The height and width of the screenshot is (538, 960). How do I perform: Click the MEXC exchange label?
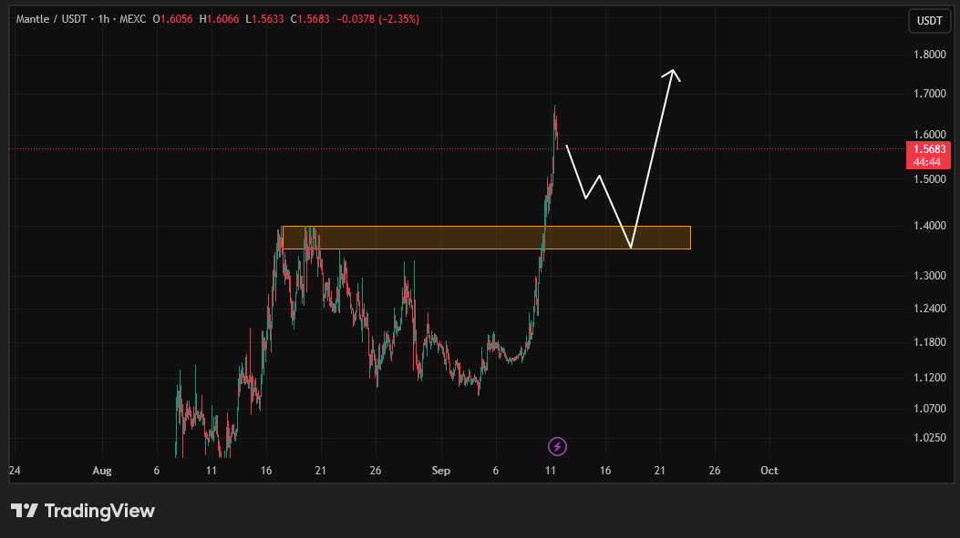(133, 19)
